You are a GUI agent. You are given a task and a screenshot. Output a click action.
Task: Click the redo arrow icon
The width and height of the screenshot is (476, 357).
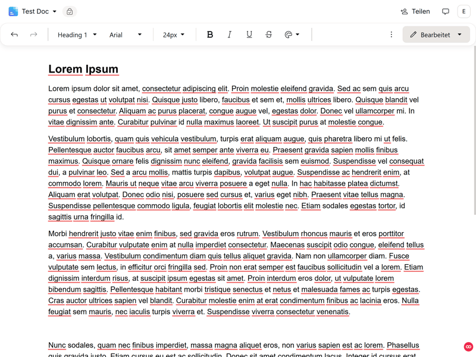pos(34,35)
